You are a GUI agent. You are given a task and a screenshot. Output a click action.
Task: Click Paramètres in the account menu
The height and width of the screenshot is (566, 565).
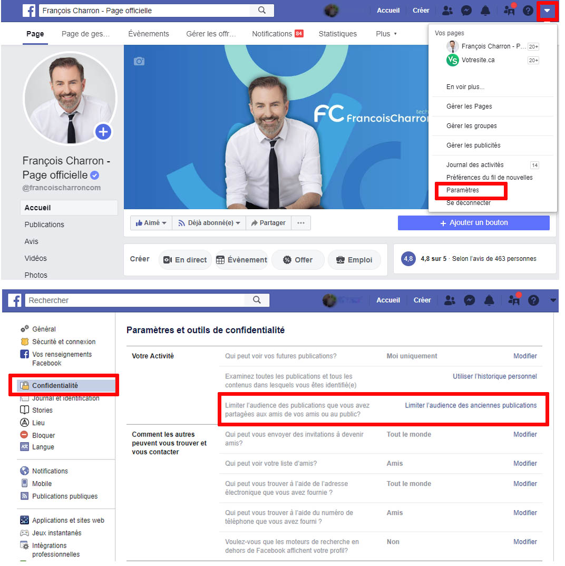(x=462, y=190)
